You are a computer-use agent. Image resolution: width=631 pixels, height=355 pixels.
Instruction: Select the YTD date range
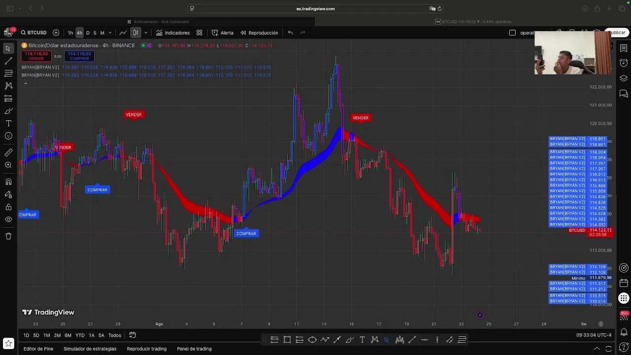(x=80, y=335)
